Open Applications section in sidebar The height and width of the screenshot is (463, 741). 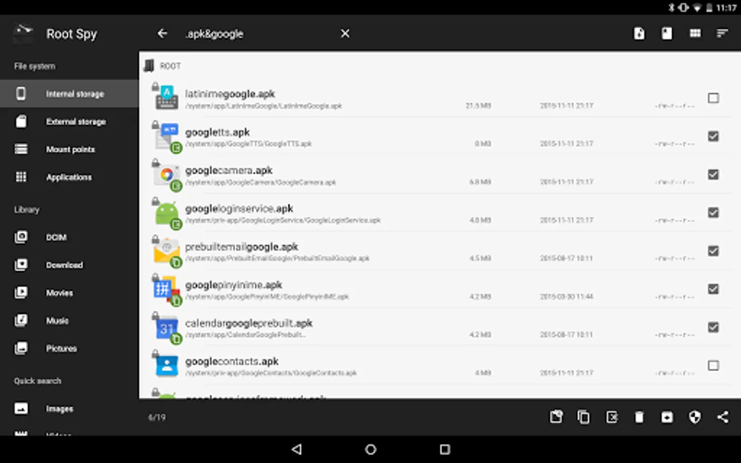click(69, 177)
